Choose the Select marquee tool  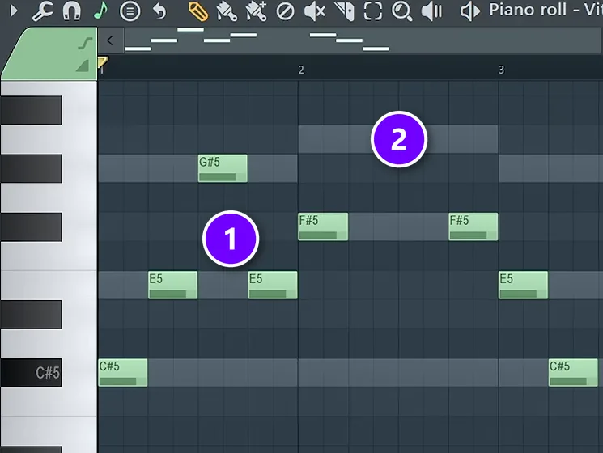pos(372,11)
